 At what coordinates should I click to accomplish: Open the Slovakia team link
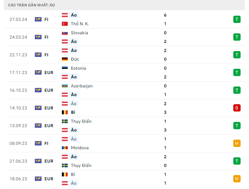pos(79,33)
